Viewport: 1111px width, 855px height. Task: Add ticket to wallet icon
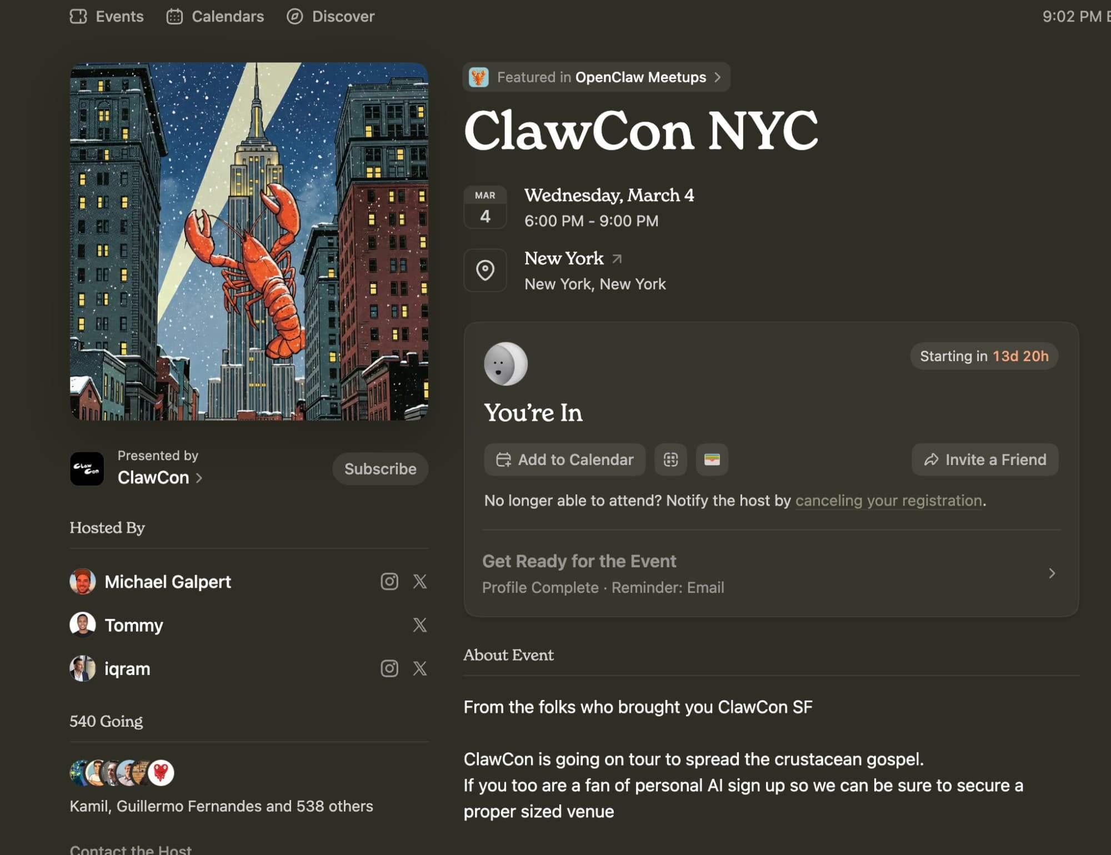[x=712, y=459]
